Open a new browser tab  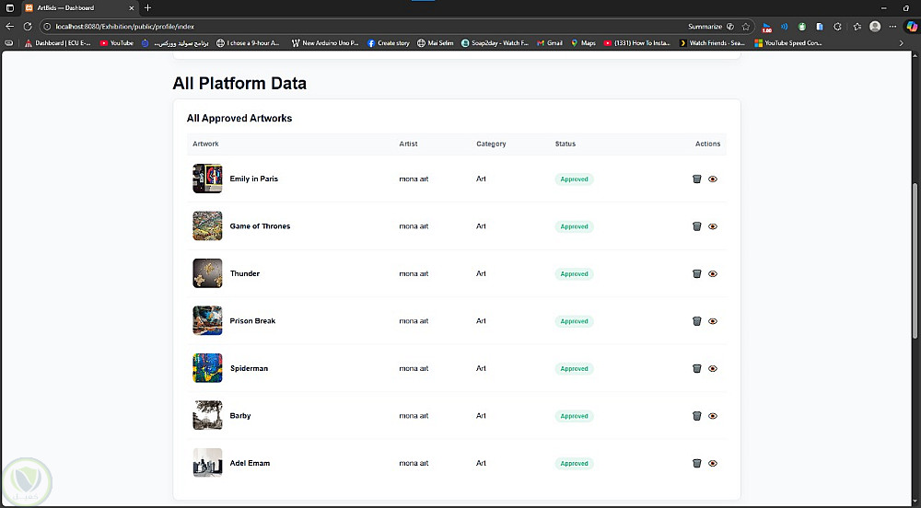[147, 7]
